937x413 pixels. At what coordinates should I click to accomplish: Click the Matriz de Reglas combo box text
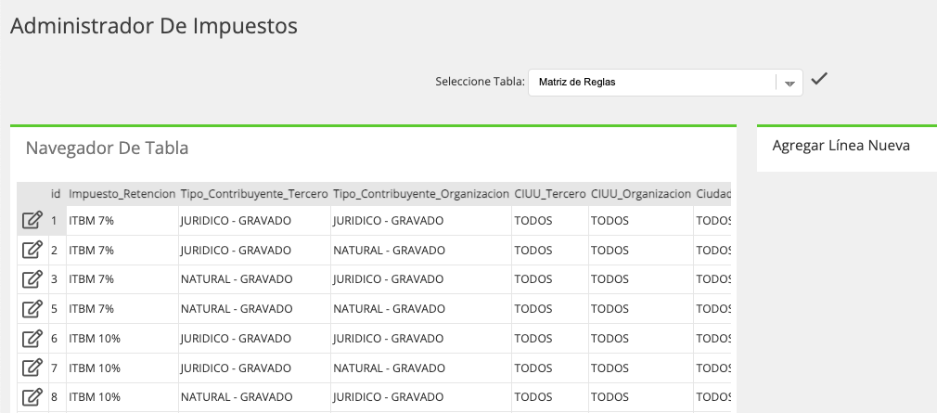(577, 83)
